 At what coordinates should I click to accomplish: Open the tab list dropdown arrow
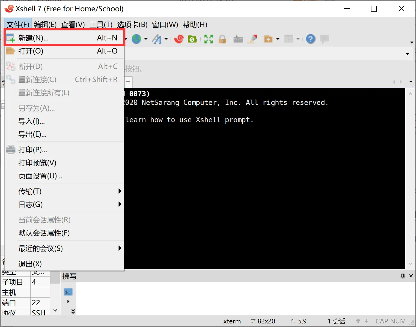pyautogui.click(x=411, y=82)
